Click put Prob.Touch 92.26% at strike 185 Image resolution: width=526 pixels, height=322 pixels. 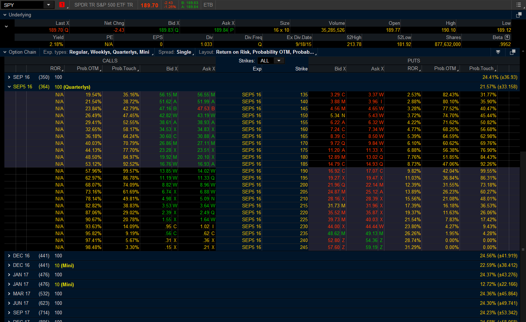(x=488, y=164)
